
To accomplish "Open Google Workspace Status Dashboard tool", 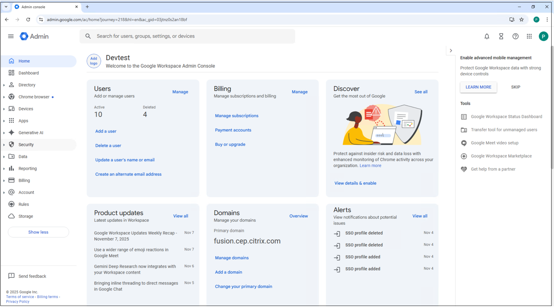I will 506,117.
